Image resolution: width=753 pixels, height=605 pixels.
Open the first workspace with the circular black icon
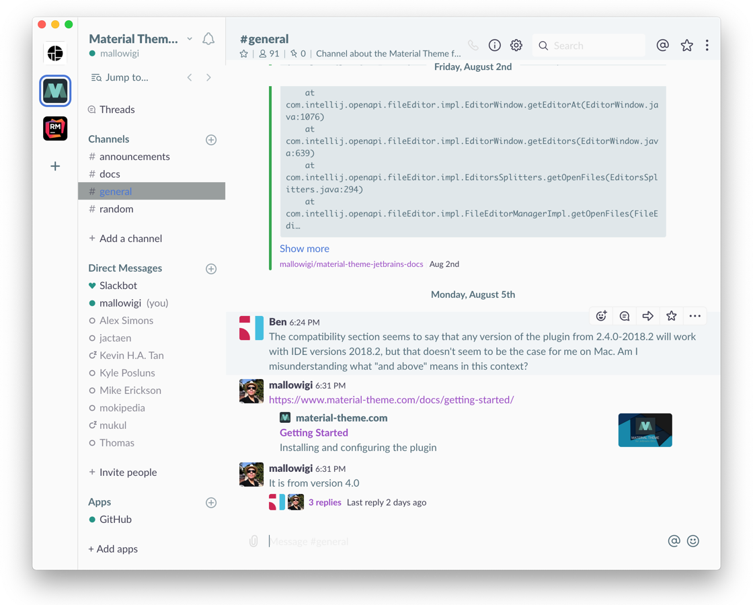(x=55, y=53)
